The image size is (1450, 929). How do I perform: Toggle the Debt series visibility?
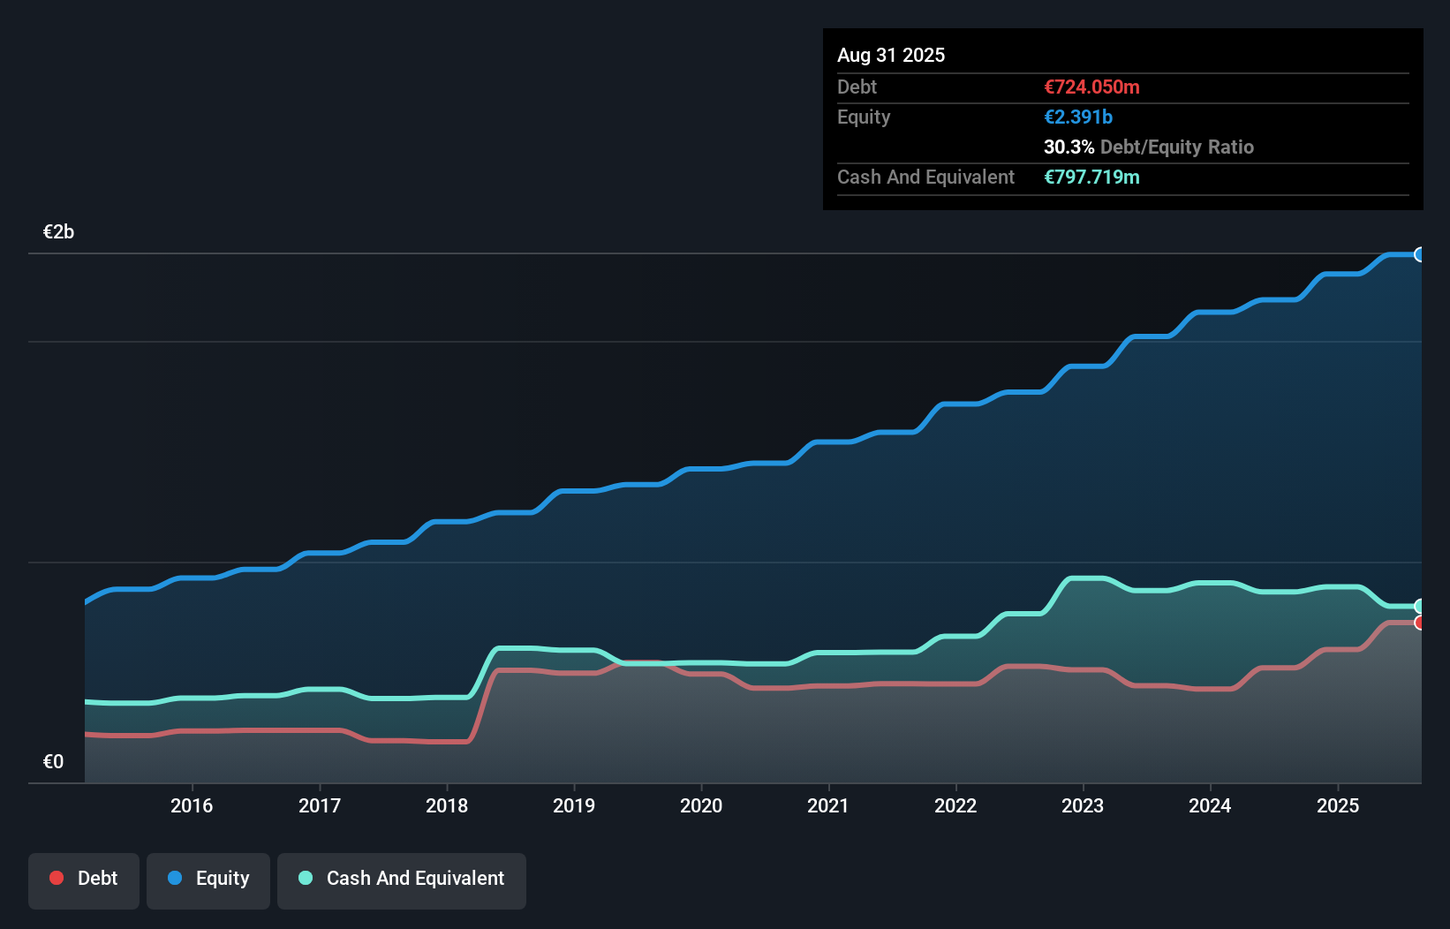tap(84, 880)
